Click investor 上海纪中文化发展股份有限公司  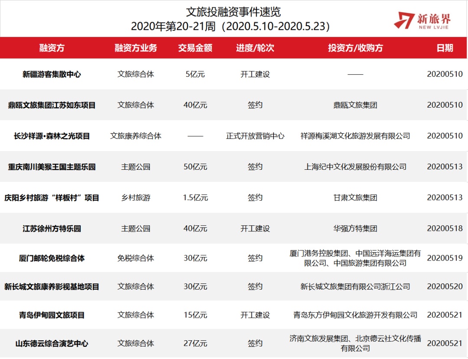(x=355, y=167)
